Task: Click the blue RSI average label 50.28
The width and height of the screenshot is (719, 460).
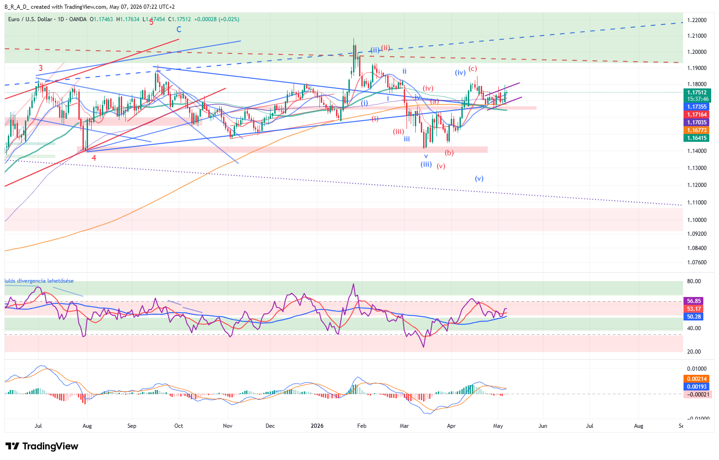Action: pos(694,317)
